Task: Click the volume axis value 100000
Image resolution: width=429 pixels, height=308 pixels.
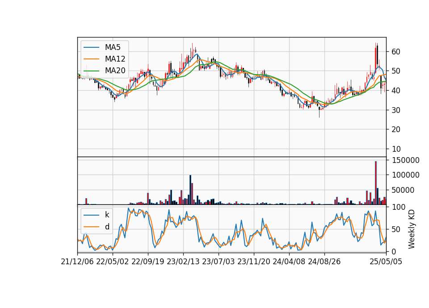Action: [x=406, y=175]
